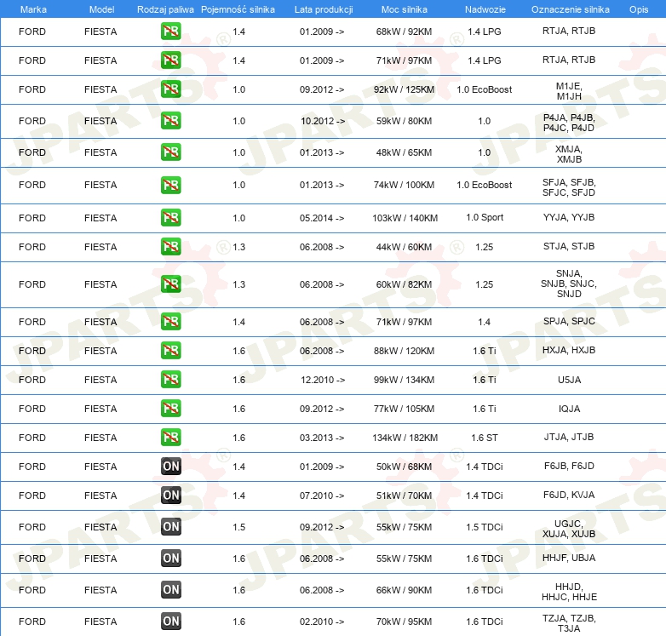Viewport: 666px width, 636px height.
Task: Click the PB icon in the 44kW / 60KM row
Action: pos(171,247)
